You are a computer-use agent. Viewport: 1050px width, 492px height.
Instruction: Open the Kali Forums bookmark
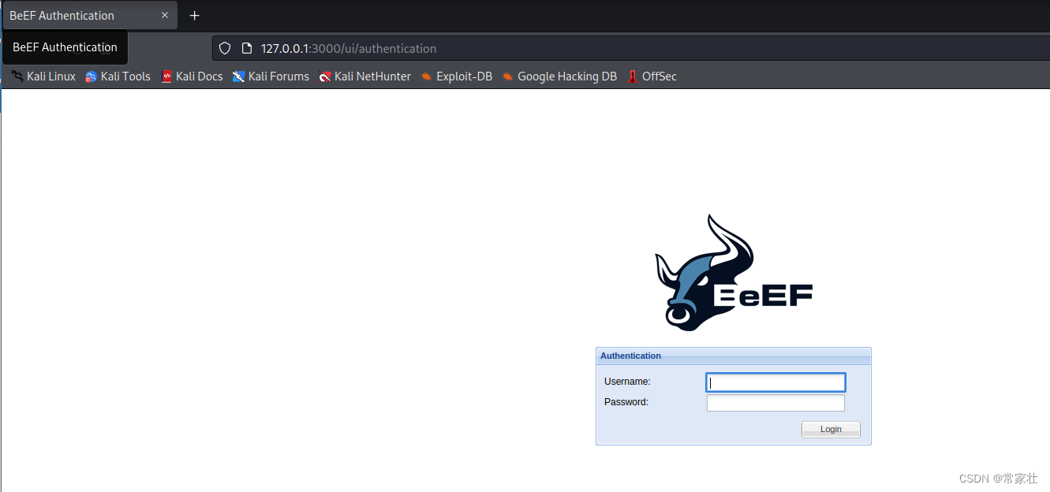[x=271, y=76]
